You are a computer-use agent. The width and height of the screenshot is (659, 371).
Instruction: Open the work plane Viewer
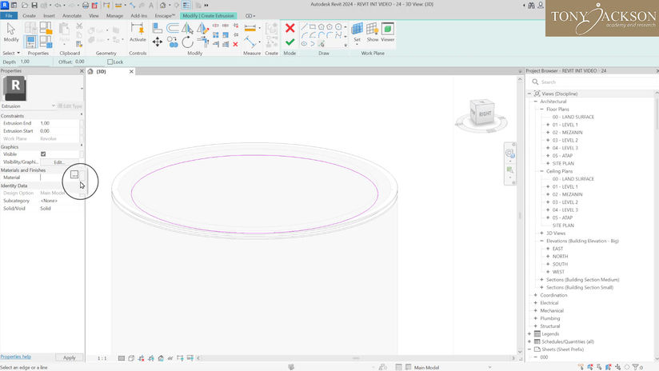(388, 32)
